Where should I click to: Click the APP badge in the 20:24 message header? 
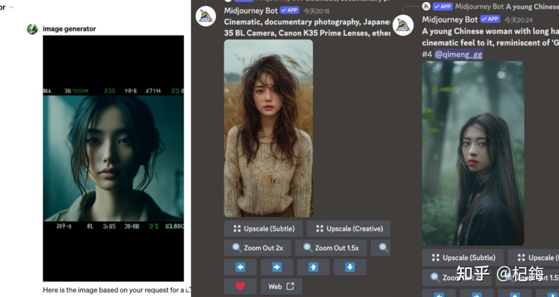(x=490, y=19)
